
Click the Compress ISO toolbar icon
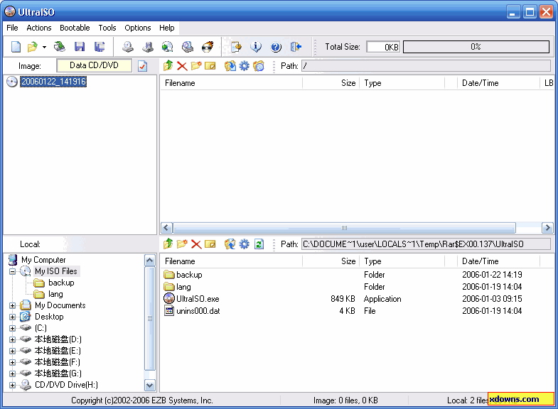pyautogui.click(x=148, y=47)
